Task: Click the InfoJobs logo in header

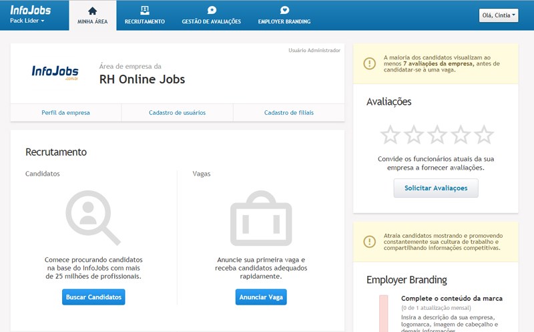Action: (30, 10)
